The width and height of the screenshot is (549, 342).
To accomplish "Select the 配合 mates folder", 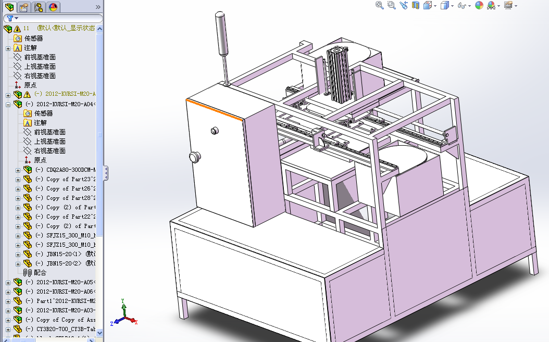I will (40, 273).
